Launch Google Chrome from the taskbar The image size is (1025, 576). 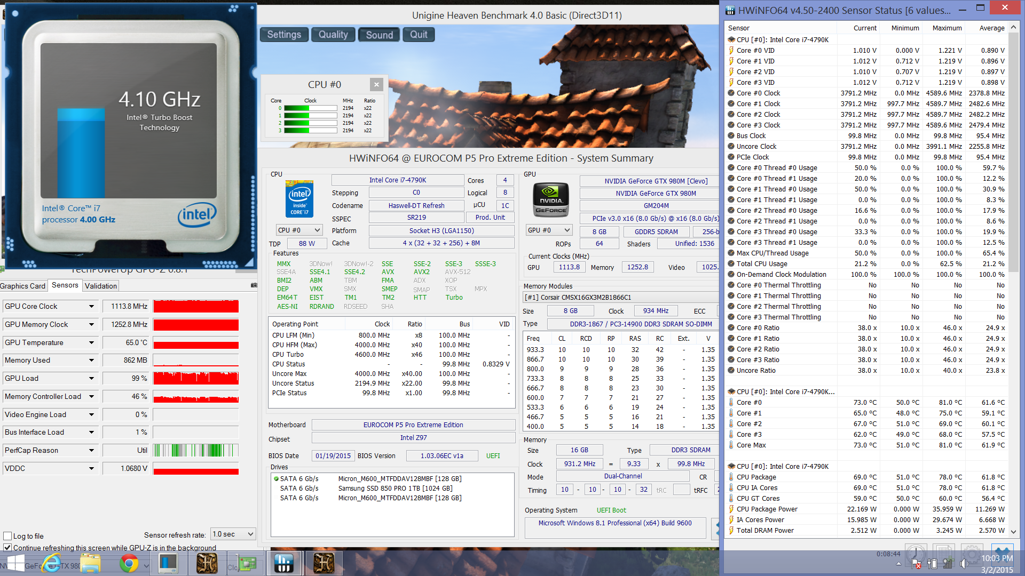129,563
